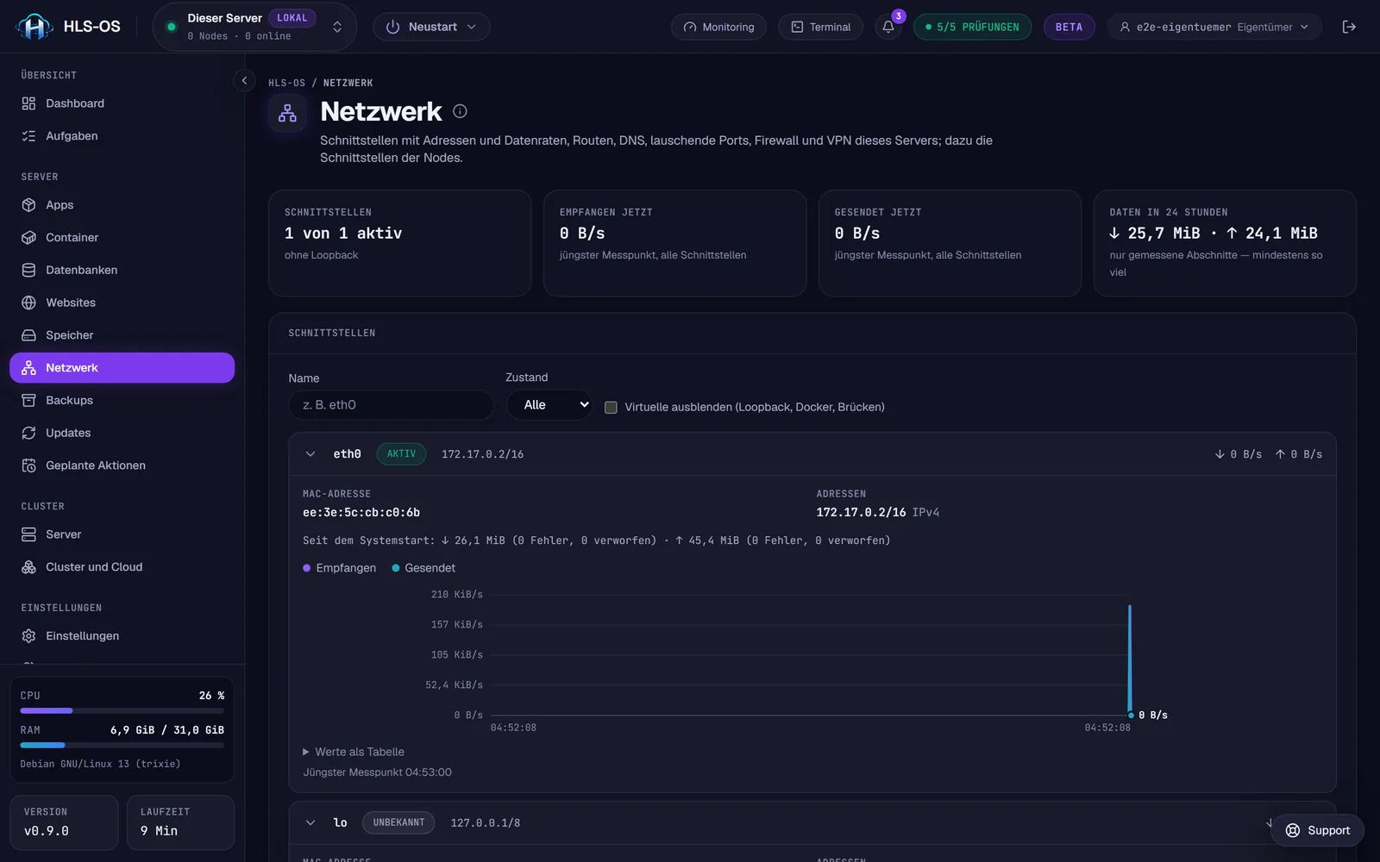Click the network icon left of the page title
Image resolution: width=1380 pixels, height=862 pixels.
pos(287,113)
